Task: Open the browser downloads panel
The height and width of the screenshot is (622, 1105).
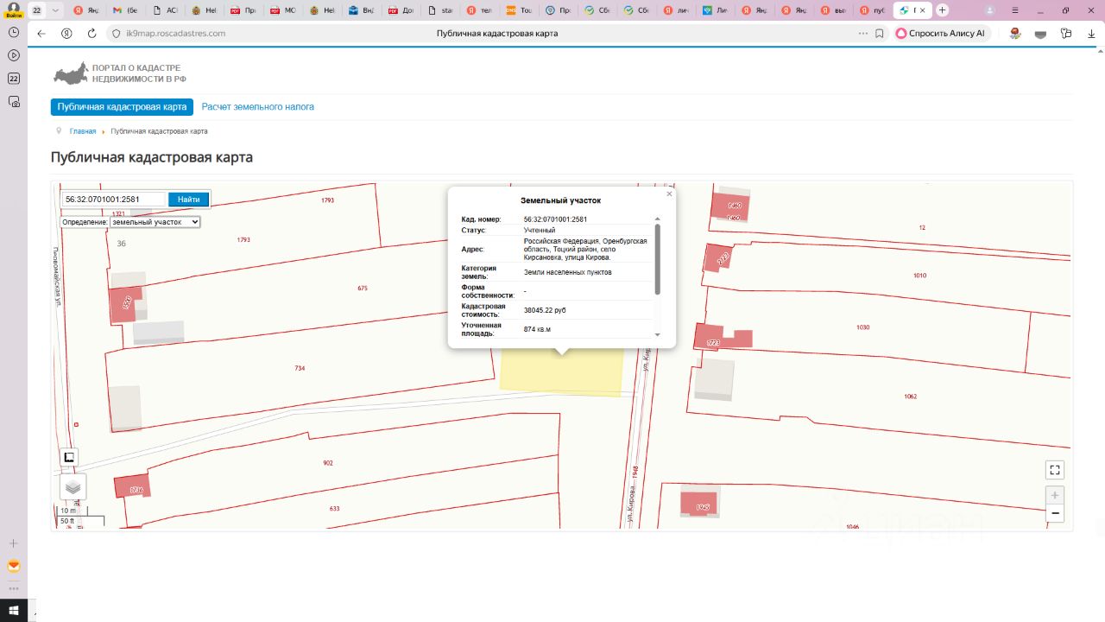Action: point(1091,34)
